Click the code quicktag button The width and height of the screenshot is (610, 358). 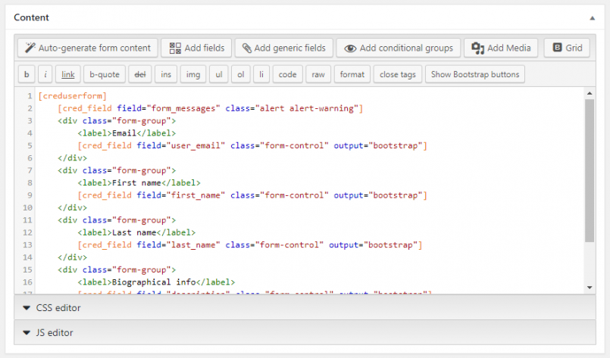click(287, 74)
